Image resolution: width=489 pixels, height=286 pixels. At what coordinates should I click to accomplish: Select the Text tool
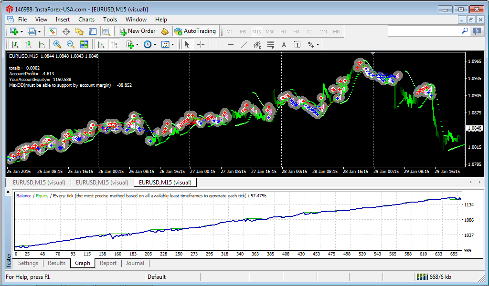[x=284, y=44]
